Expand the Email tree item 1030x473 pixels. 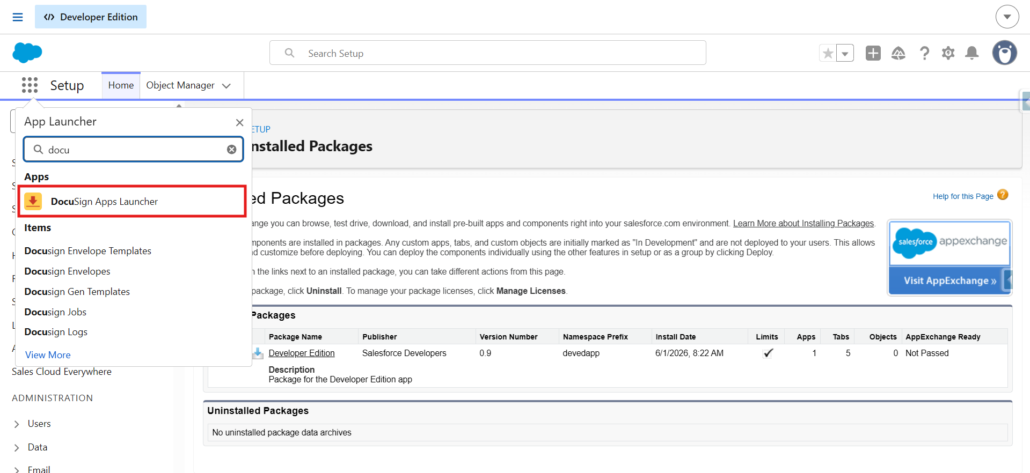click(17, 470)
